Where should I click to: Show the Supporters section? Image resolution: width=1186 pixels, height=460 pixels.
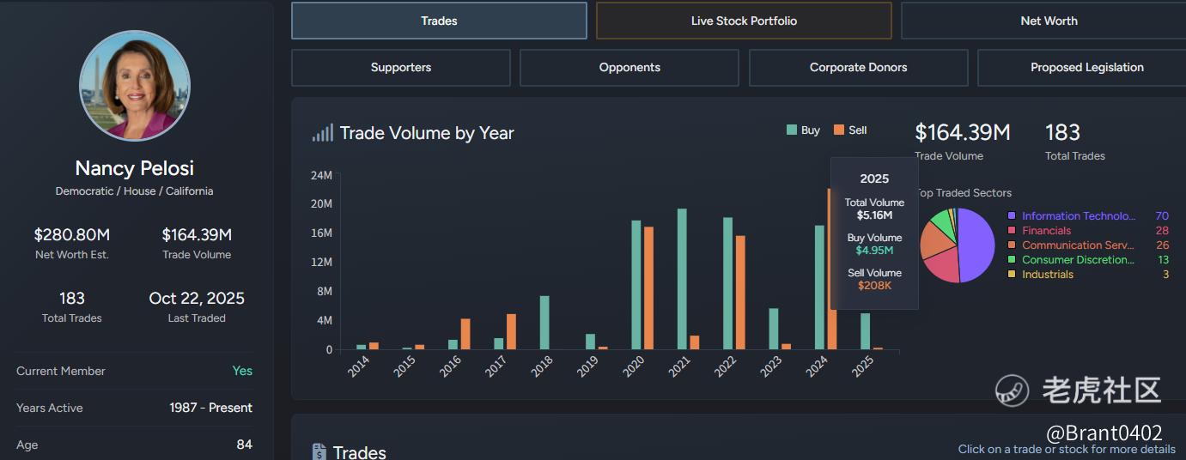401,68
